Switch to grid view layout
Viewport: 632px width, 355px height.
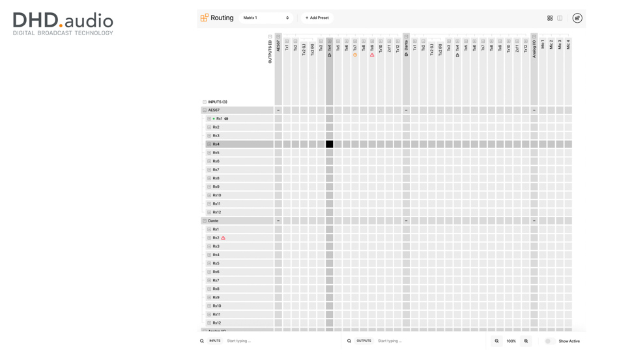(x=550, y=18)
